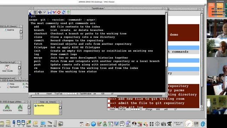Click the JRarge indicator in background status bar
The height and width of the screenshot is (128, 227).
tap(149, 110)
